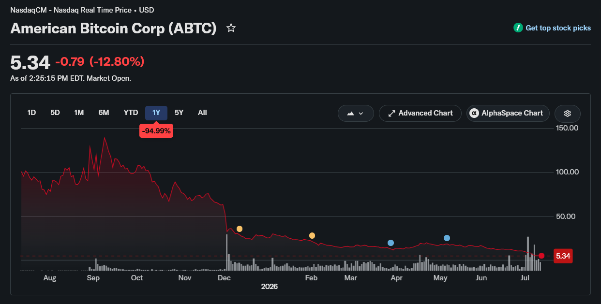Click the 'As of 2:25:15 PM EDT' timestamp
Image resolution: width=601 pixels, height=304 pixels.
[71, 78]
